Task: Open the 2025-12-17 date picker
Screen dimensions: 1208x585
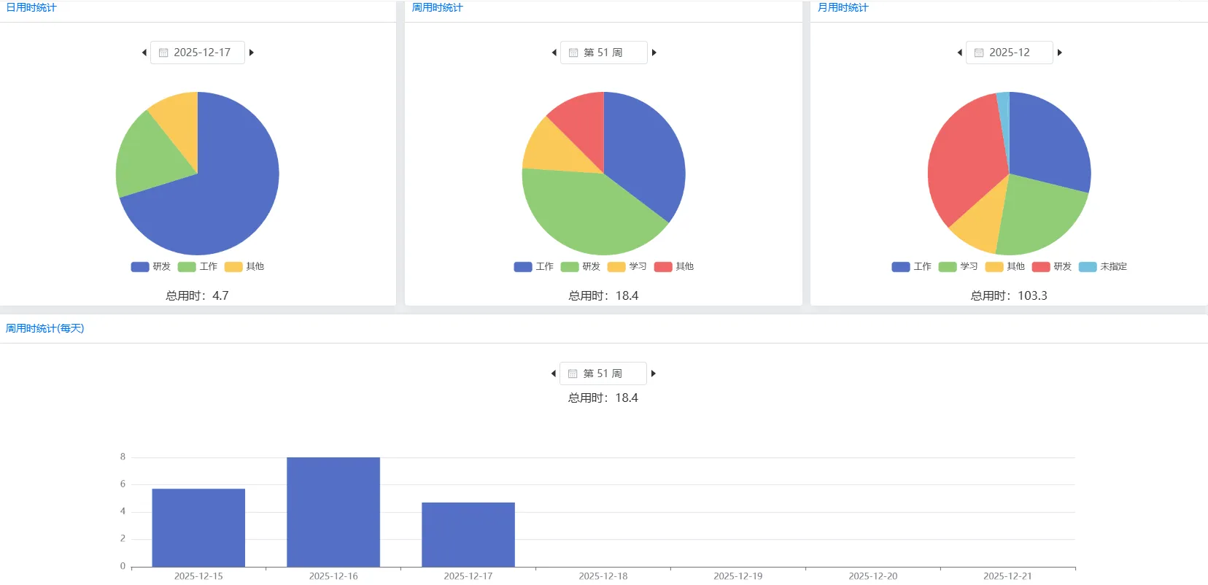Action: [x=198, y=53]
